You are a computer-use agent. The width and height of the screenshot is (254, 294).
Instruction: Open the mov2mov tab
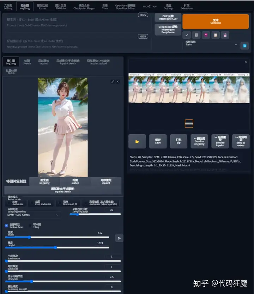point(150,6)
